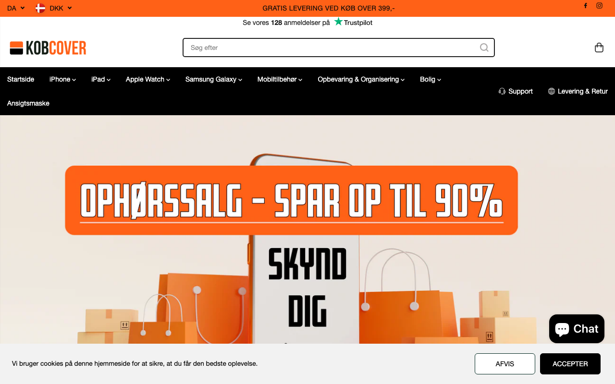Open the Facebook page icon
This screenshot has height=384, width=615.
[x=585, y=6]
